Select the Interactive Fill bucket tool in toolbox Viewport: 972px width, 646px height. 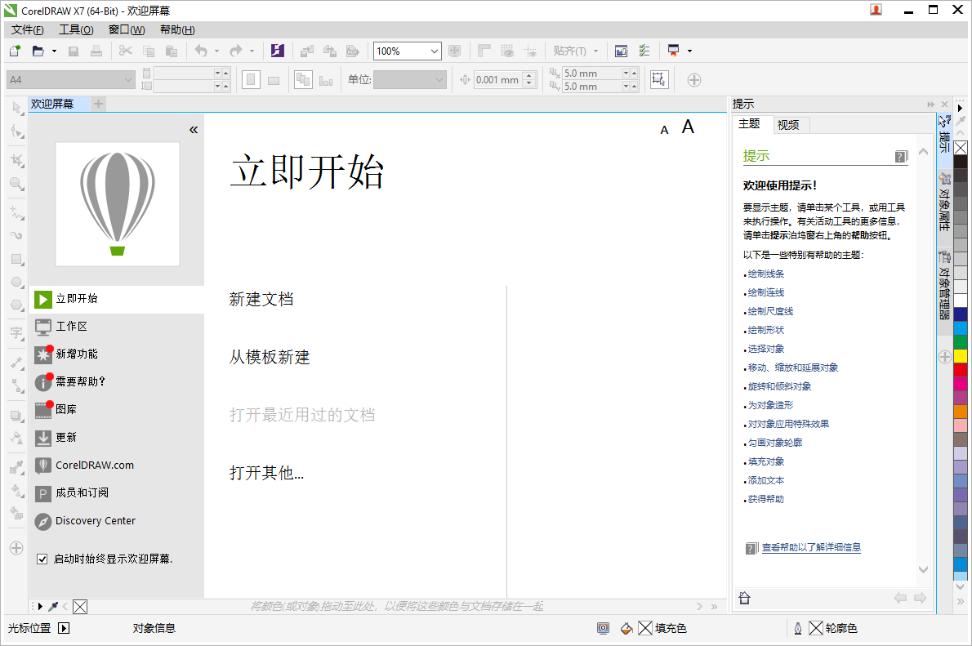16,491
